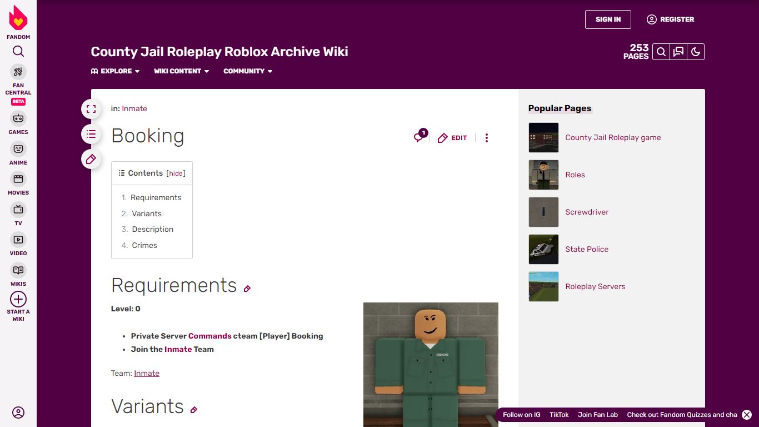Open the Commands link

tap(210, 336)
